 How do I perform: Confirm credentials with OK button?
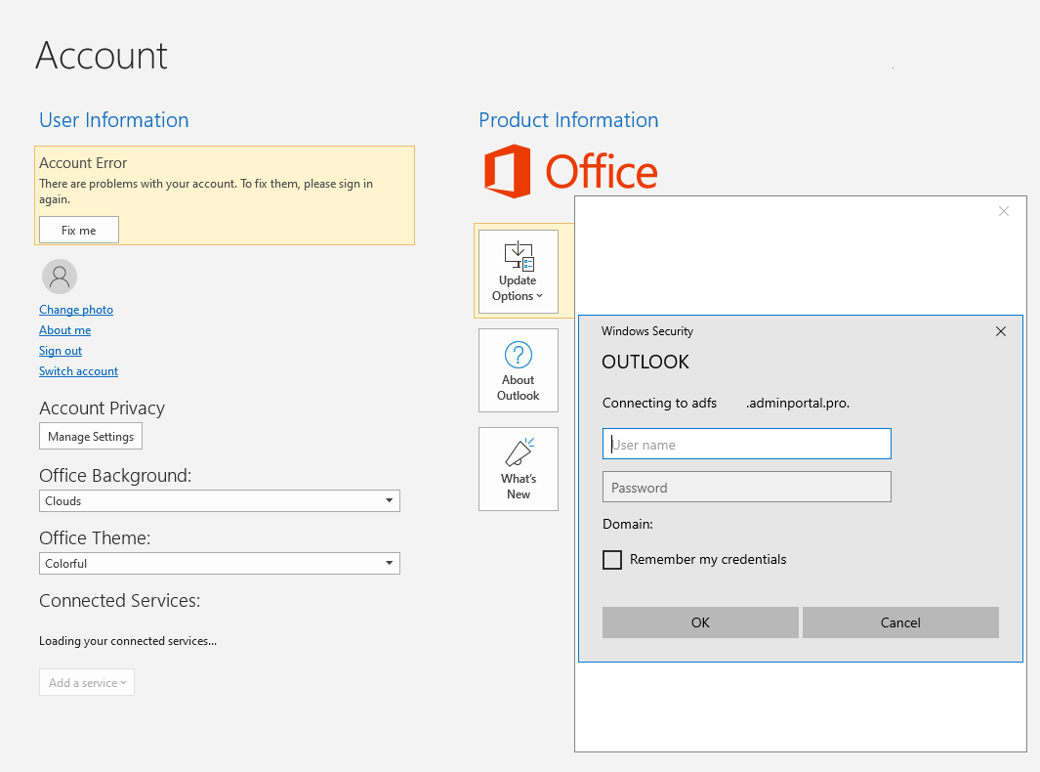700,622
